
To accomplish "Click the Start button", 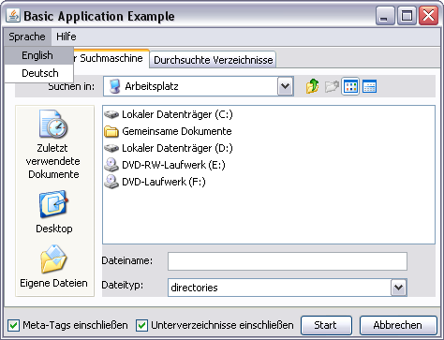I will tap(326, 325).
